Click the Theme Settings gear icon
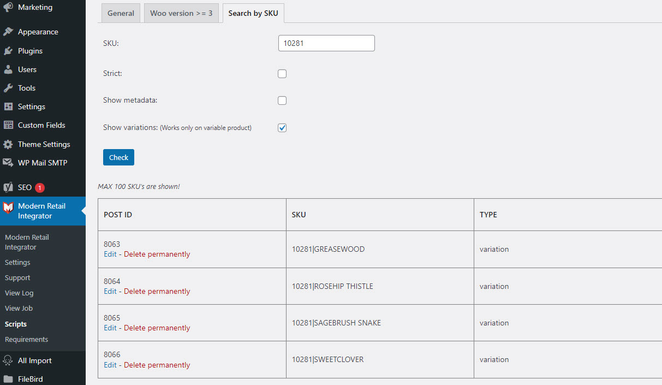Viewport: 662px width, 385px height. [8, 144]
